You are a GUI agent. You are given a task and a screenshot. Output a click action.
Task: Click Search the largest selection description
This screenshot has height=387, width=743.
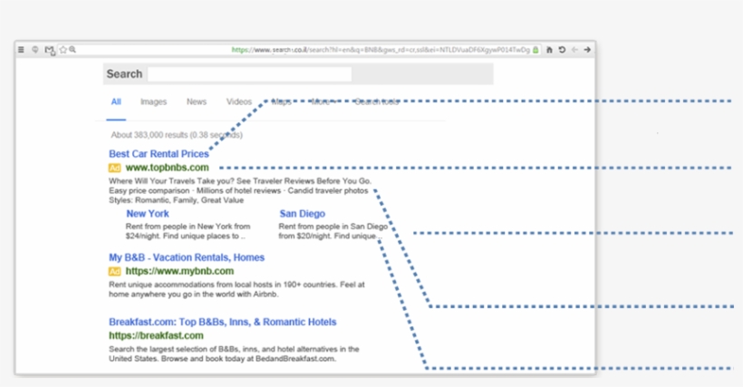click(x=234, y=353)
